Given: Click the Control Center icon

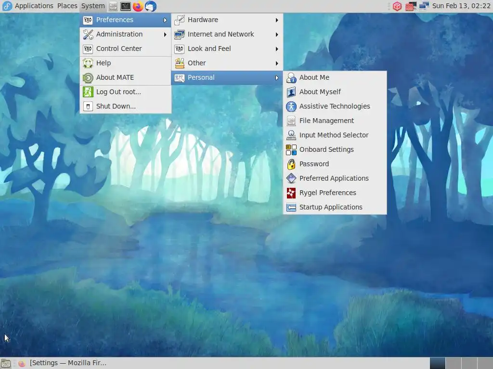Looking at the screenshot, I should 88,49.
